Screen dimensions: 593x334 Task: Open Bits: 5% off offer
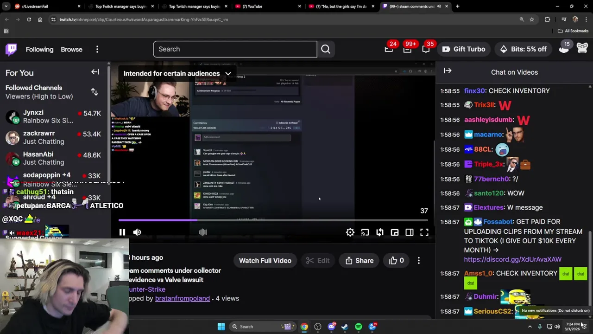pyautogui.click(x=524, y=49)
